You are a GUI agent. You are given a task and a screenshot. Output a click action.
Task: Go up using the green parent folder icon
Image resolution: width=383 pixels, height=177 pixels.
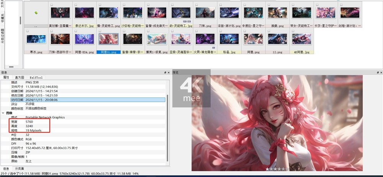(36, 13)
